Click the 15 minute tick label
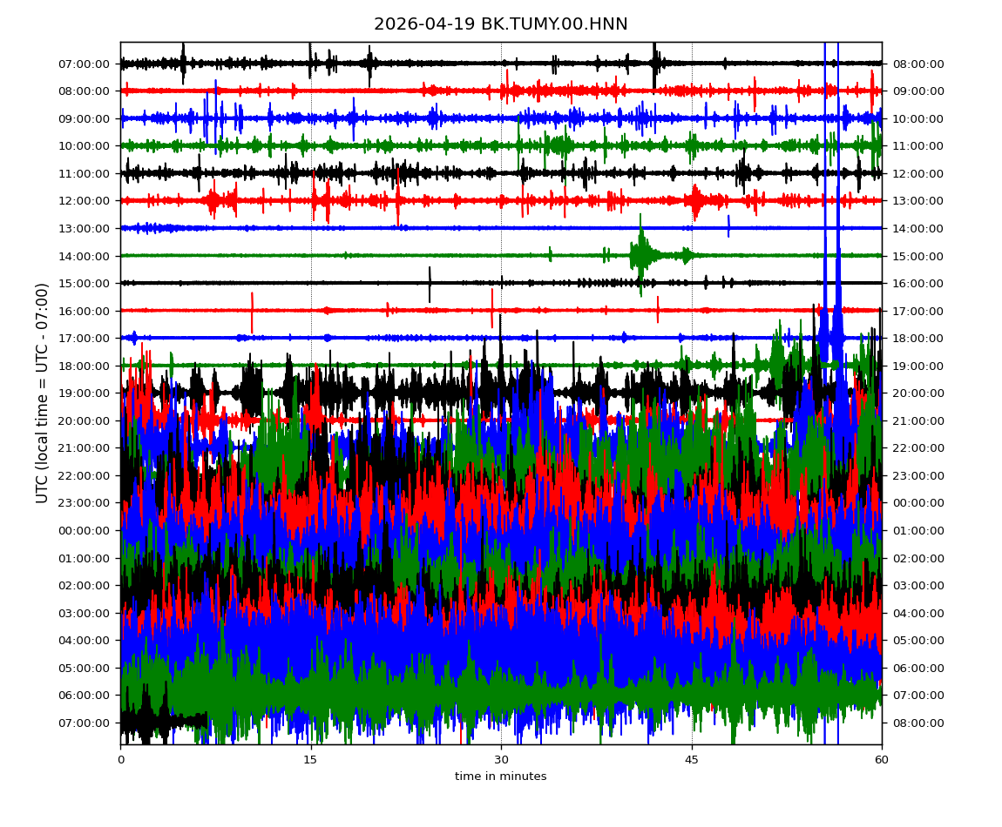This screenshot has width=1002, height=827. tap(311, 760)
